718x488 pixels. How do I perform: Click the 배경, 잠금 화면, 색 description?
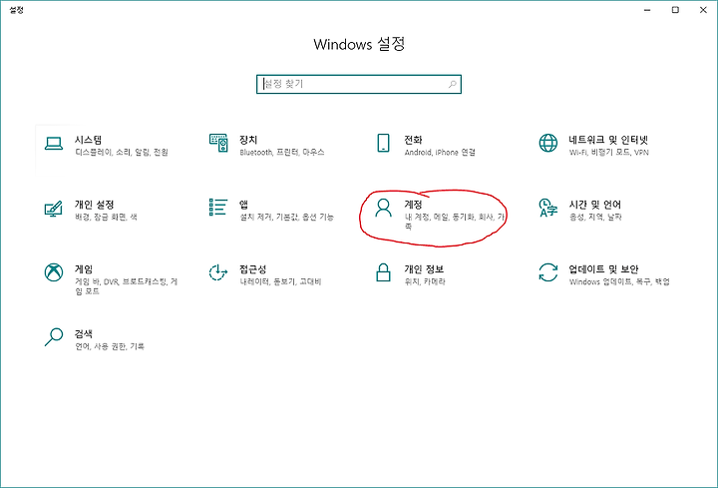click(106, 217)
